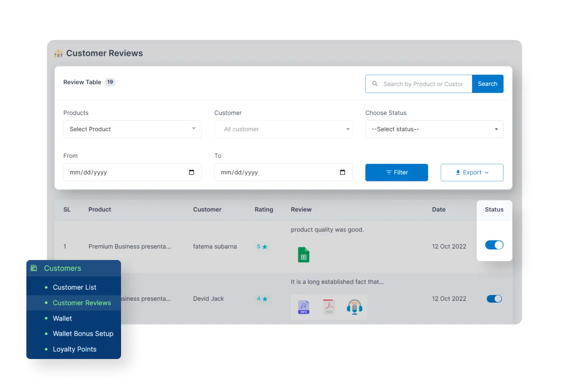Open the Google Sheets attachment in review 1
The width and height of the screenshot is (569, 385).
coord(304,254)
